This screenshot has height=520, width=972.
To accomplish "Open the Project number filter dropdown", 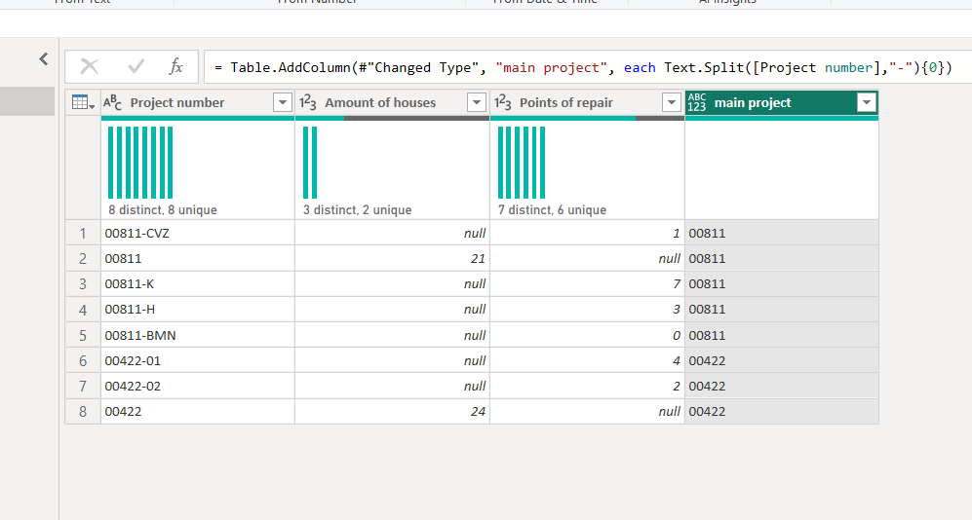I will [x=282, y=103].
